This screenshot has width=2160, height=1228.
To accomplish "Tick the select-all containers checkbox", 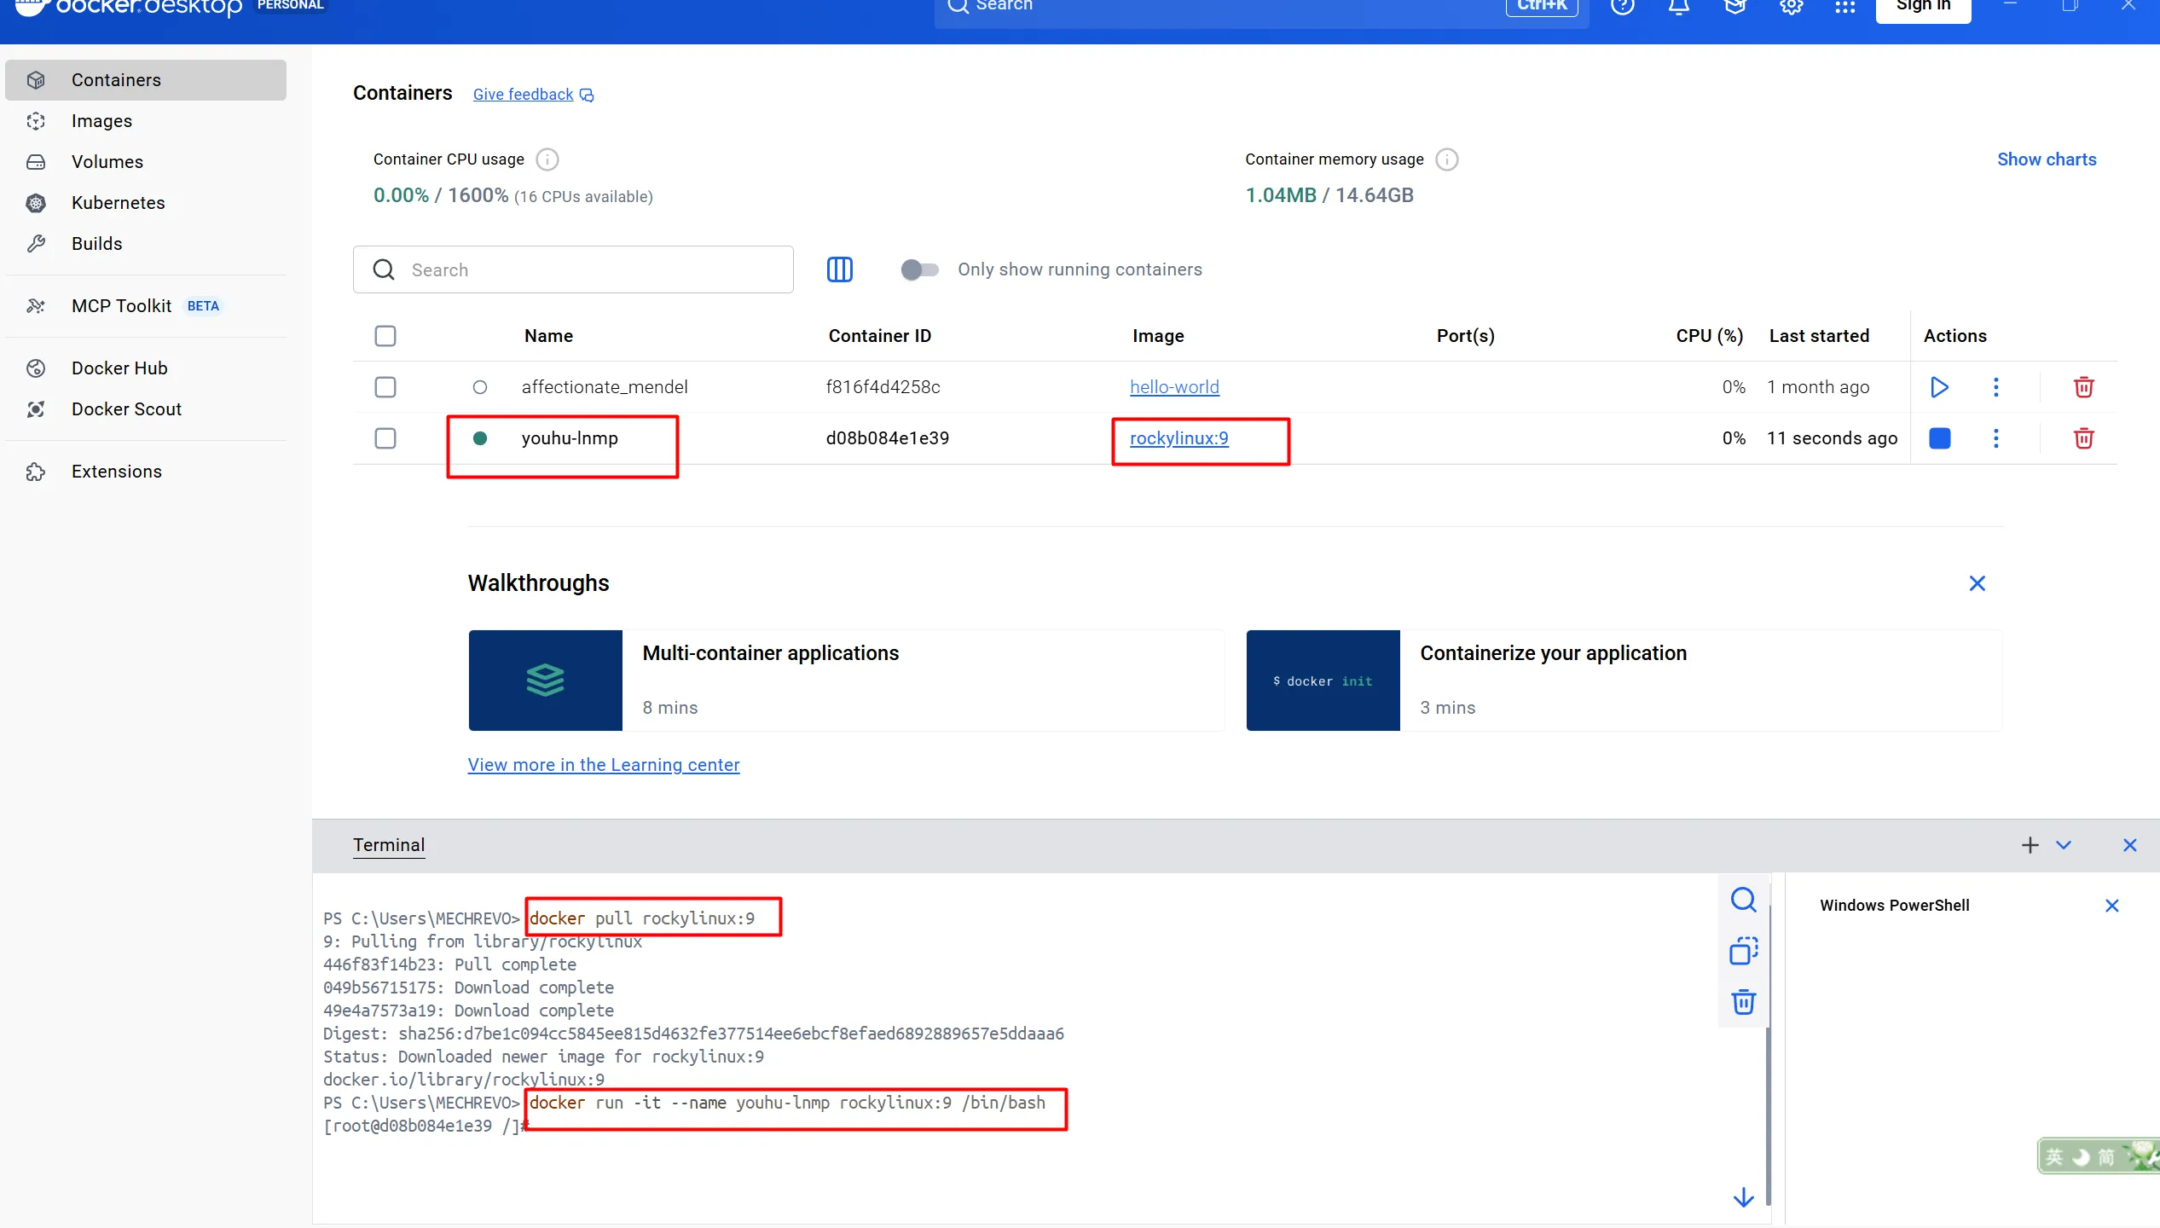I will (385, 336).
